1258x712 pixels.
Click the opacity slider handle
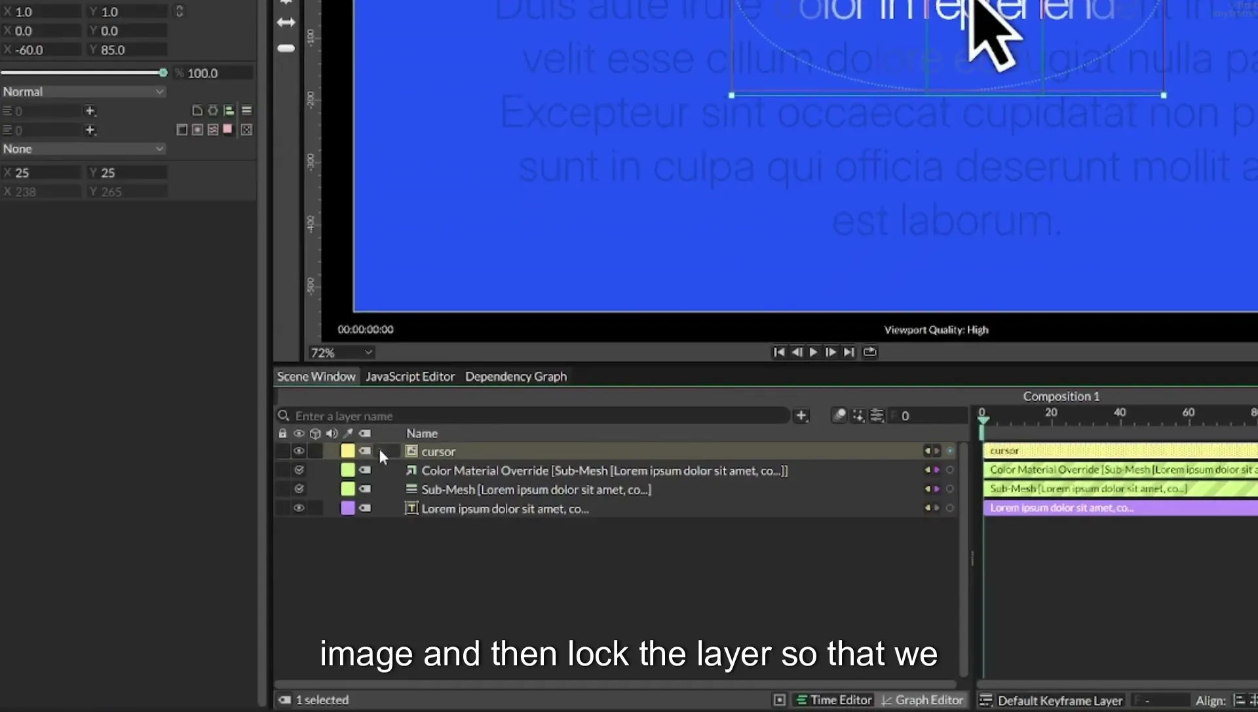[x=162, y=73]
